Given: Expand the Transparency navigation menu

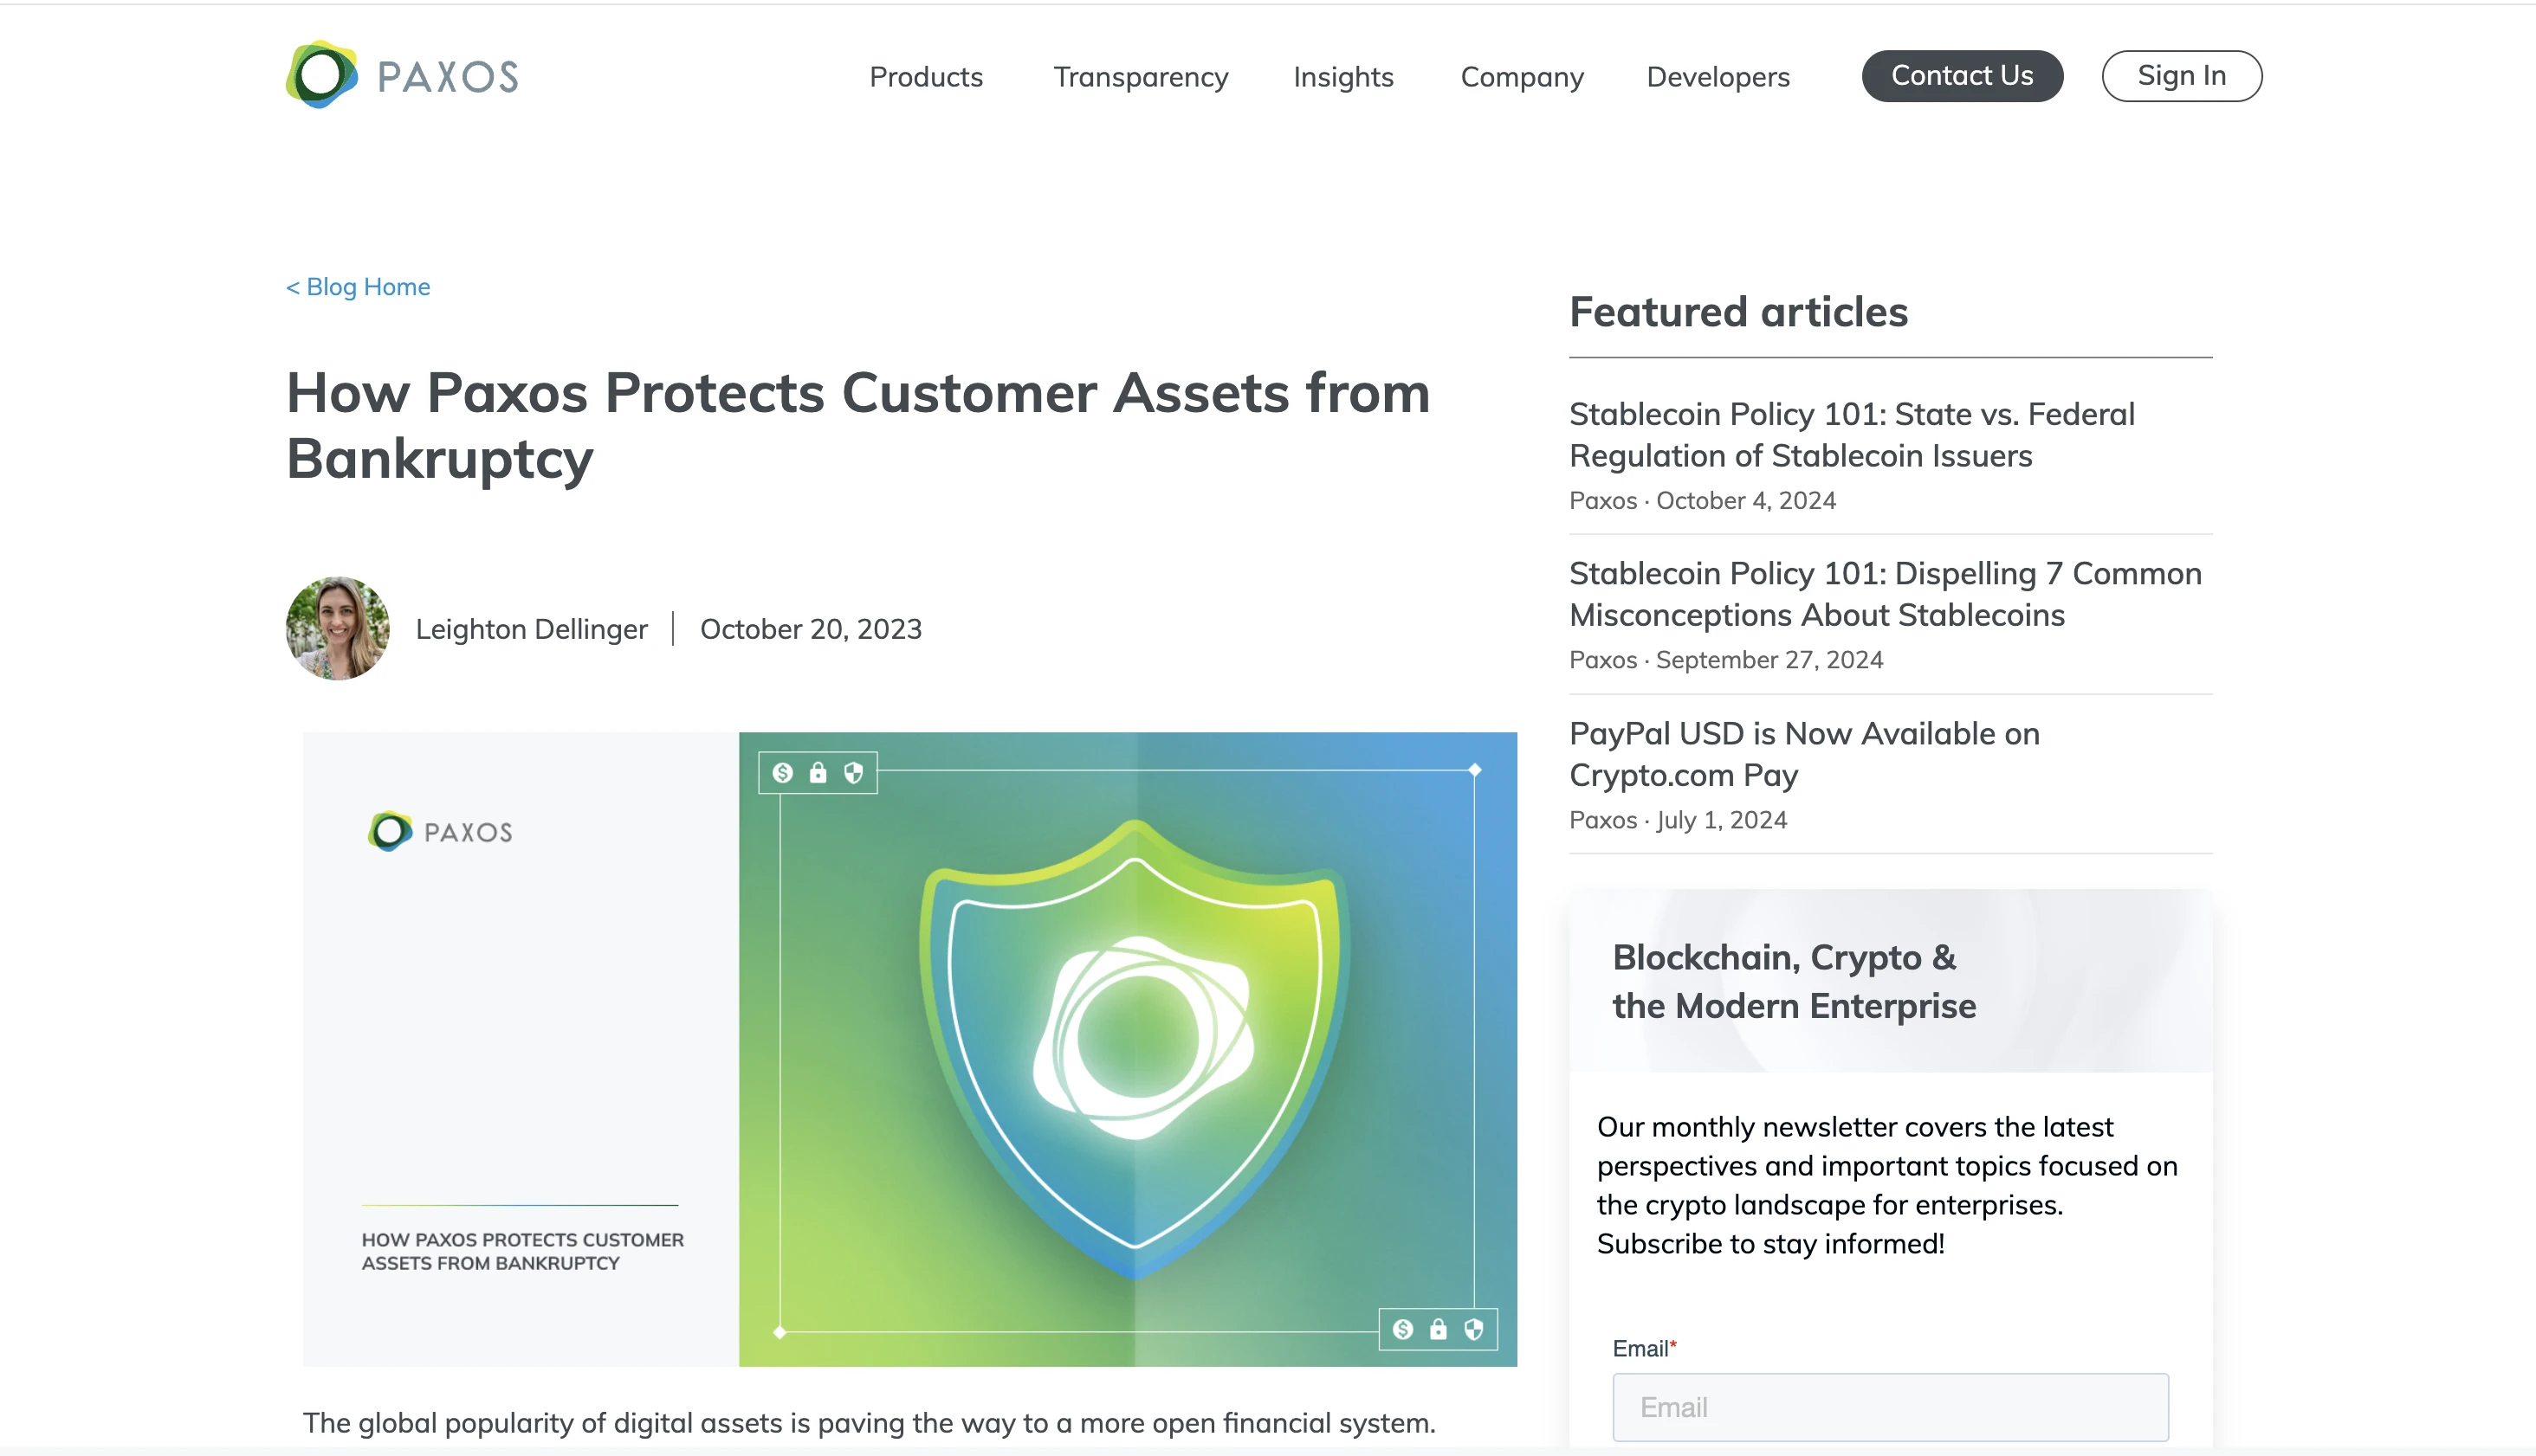Looking at the screenshot, I should click(1141, 75).
